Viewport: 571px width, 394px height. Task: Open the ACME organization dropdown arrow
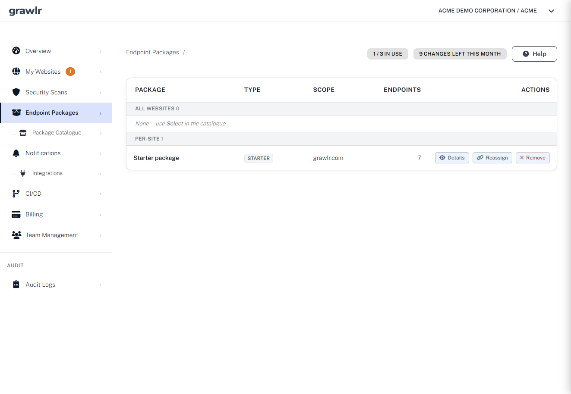(x=551, y=11)
